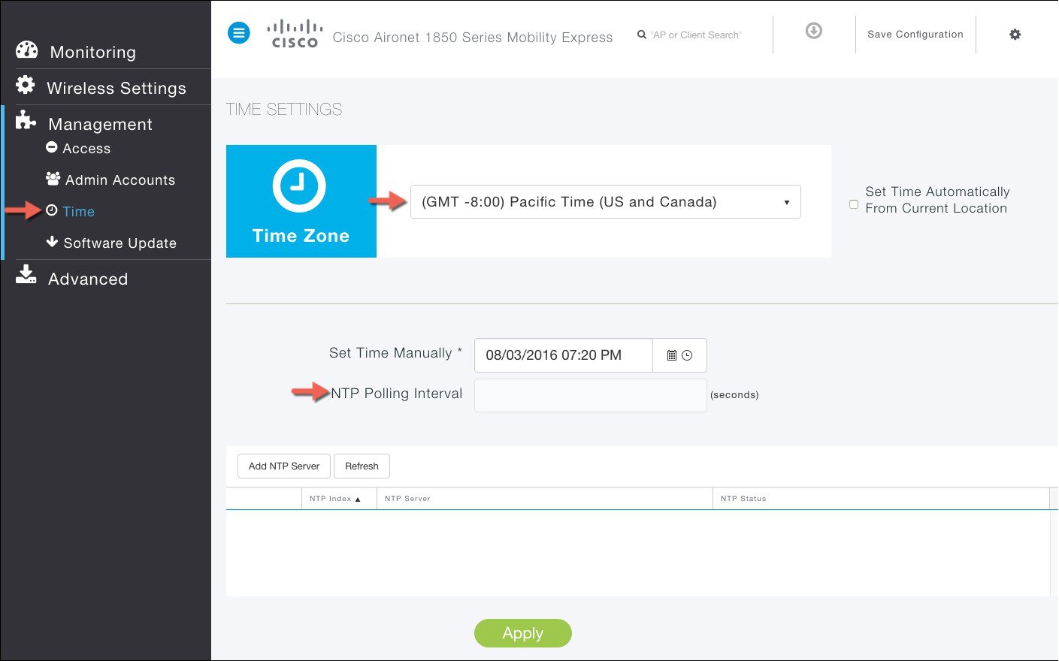1059x661 pixels.
Task: Collapse the Management menu
Action: (100, 124)
